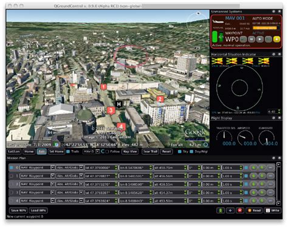This screenshot has height=227, width=288.
Task: Toggle the Edit button under the map
Action: pos(42,152)
